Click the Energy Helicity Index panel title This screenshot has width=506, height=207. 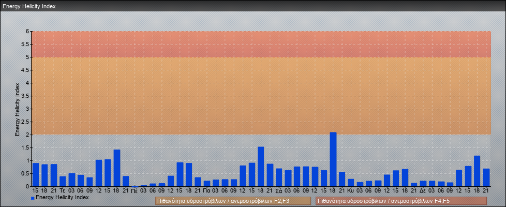coord(29,6)
